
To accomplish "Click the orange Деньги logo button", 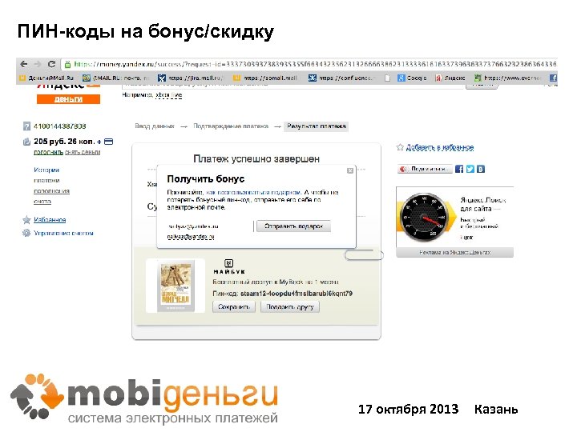I will pos(68,99).
